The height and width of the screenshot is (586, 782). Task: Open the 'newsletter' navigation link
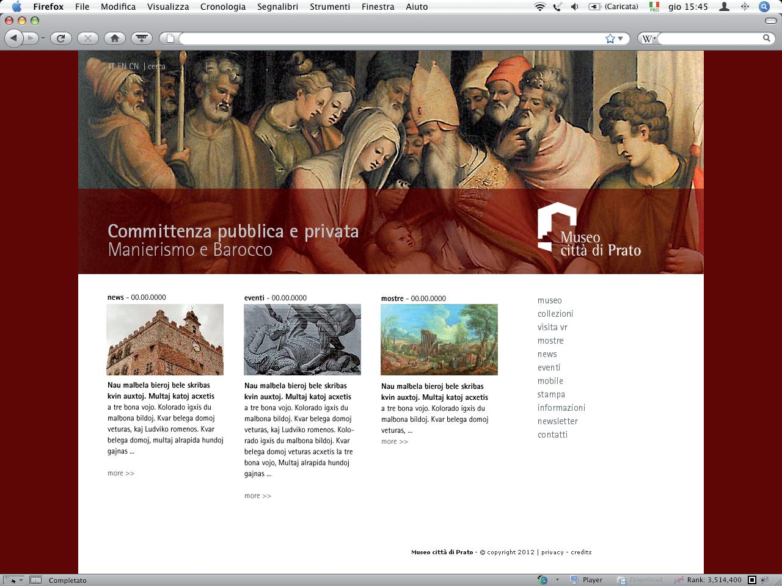pyautogui.click(x=558, y=421)
